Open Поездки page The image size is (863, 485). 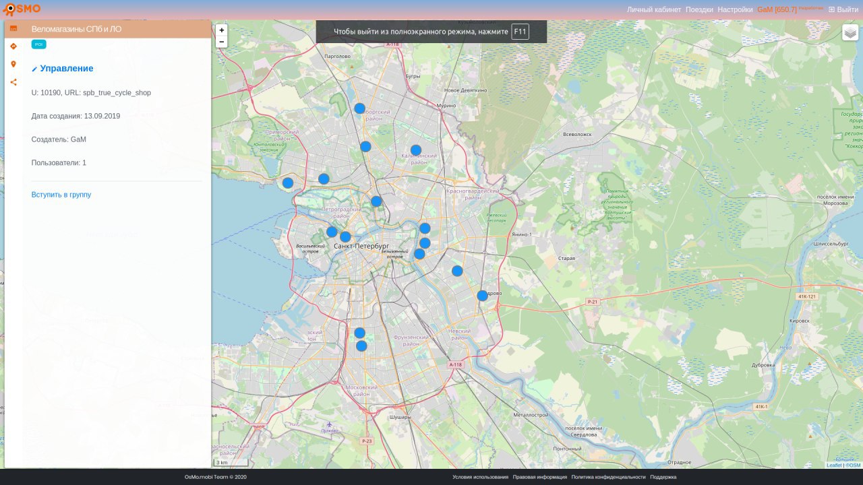click(x=699, y=9)
